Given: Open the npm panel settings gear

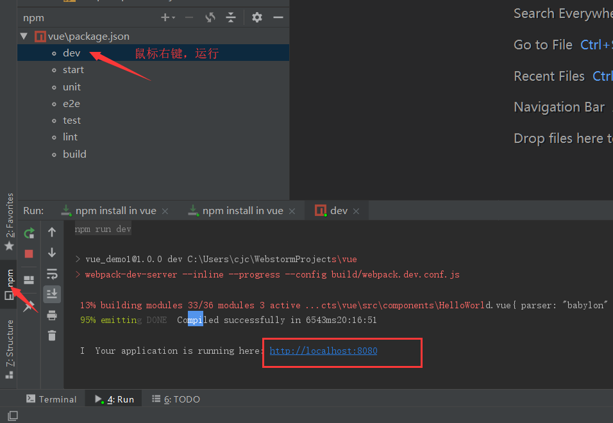Looking at the screenshot, I should point(256,18).
